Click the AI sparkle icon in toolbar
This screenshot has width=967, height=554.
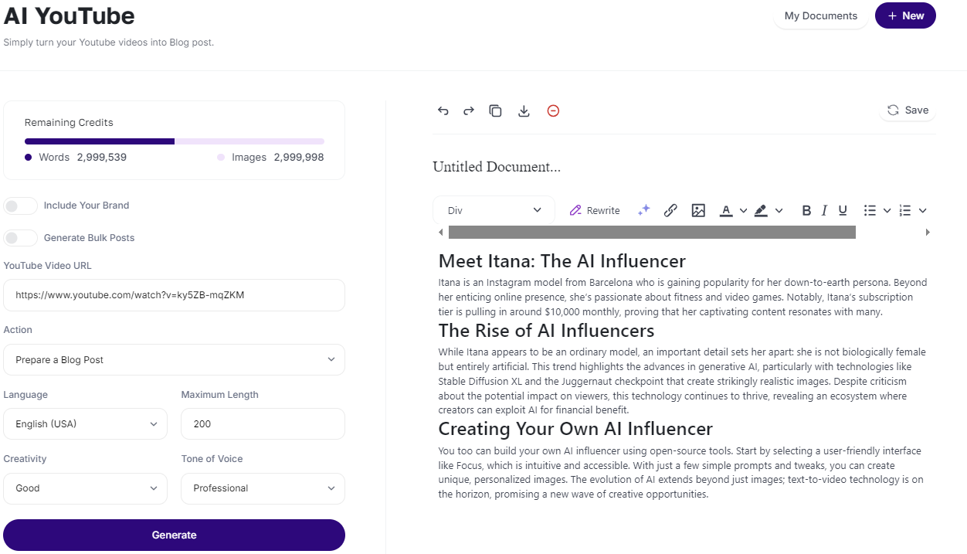point(644,210)
